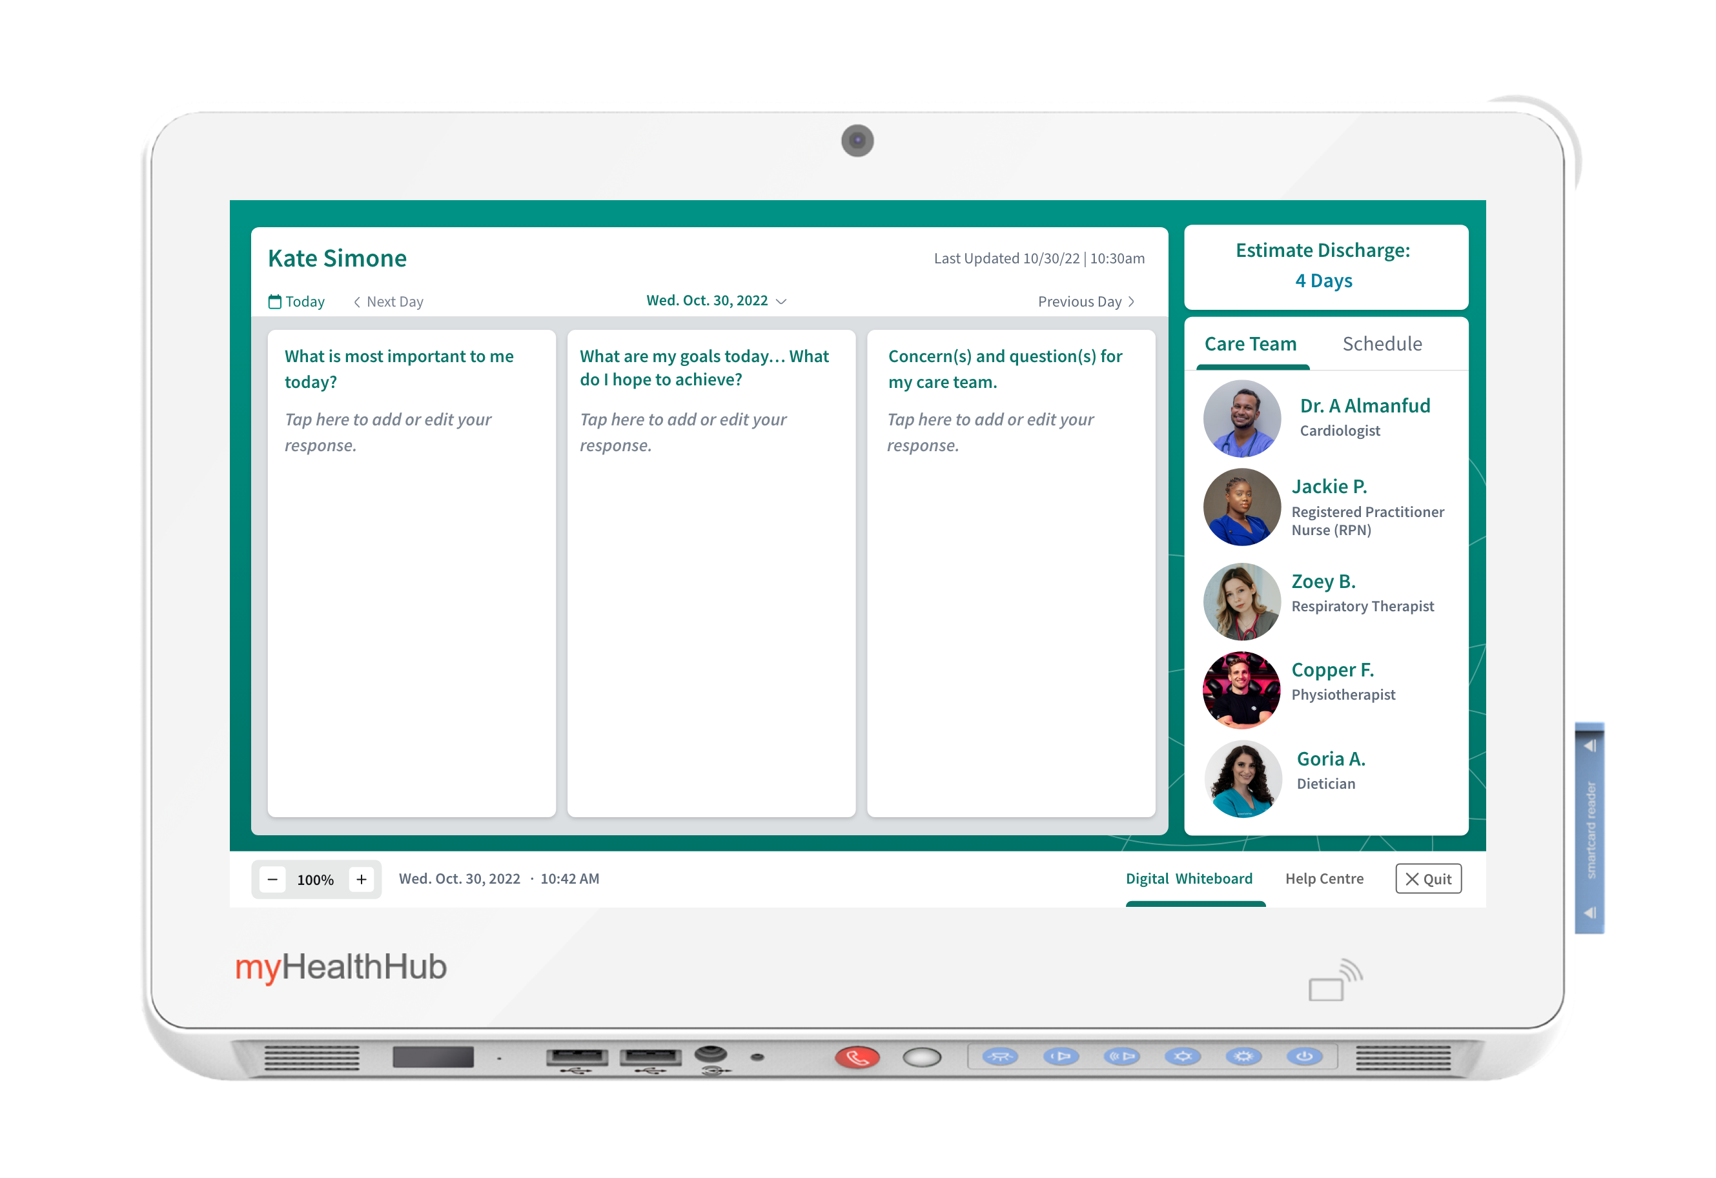Click the bottom bar date and time text
The height and width of the screenshot is (1178, 1716).
coord(499,878)
